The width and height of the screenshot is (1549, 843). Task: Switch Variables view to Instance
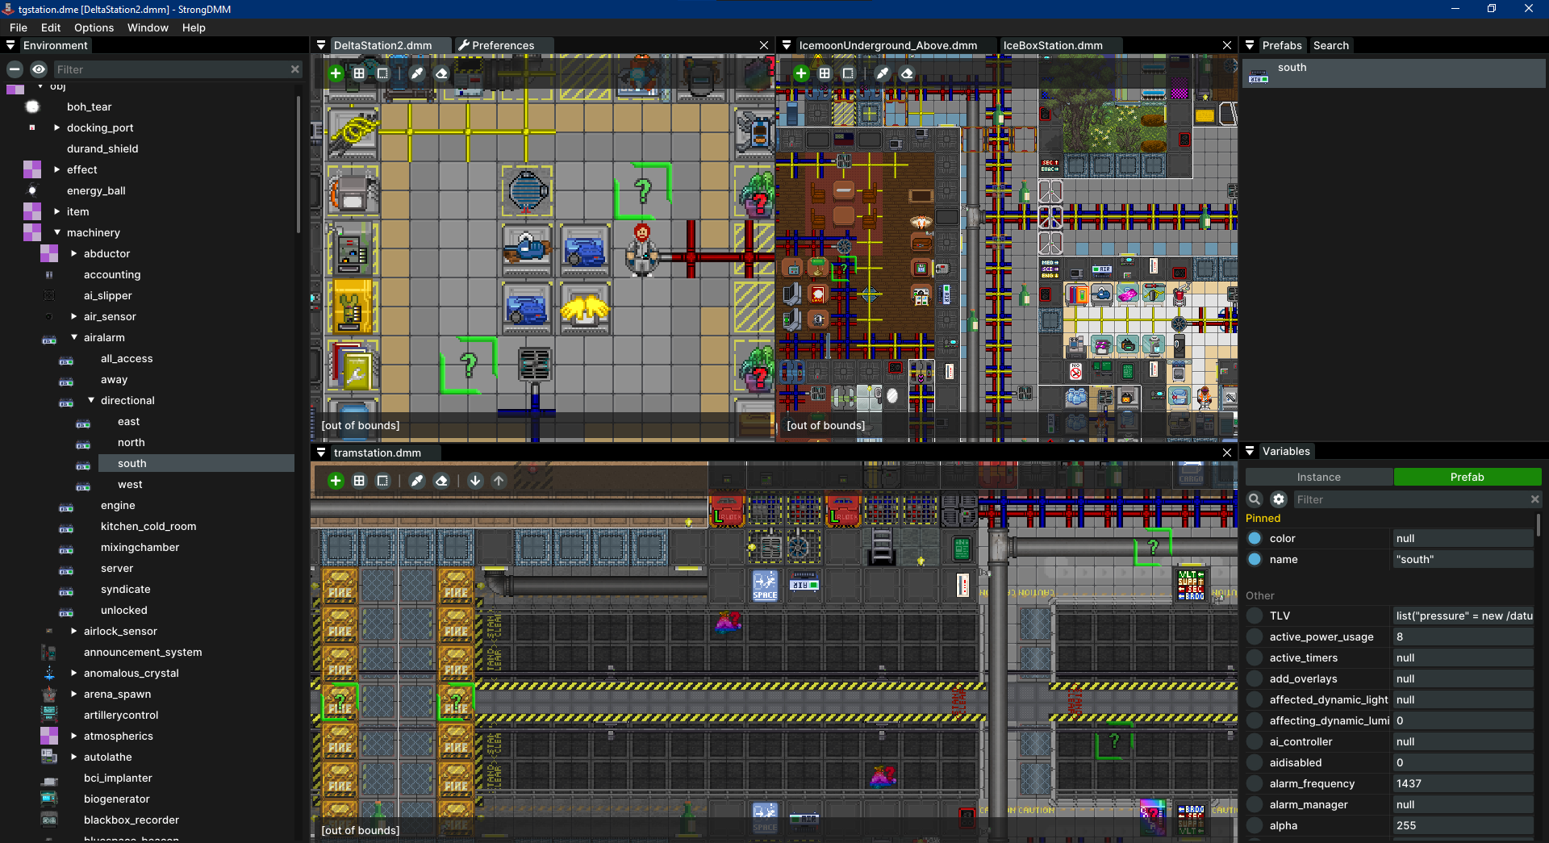coord(1319,477)
